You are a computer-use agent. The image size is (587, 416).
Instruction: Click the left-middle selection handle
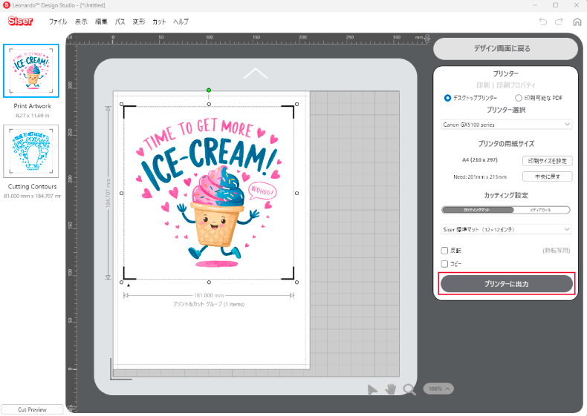121,194
